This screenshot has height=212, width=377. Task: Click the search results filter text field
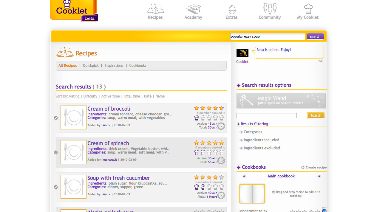[266, 115]
